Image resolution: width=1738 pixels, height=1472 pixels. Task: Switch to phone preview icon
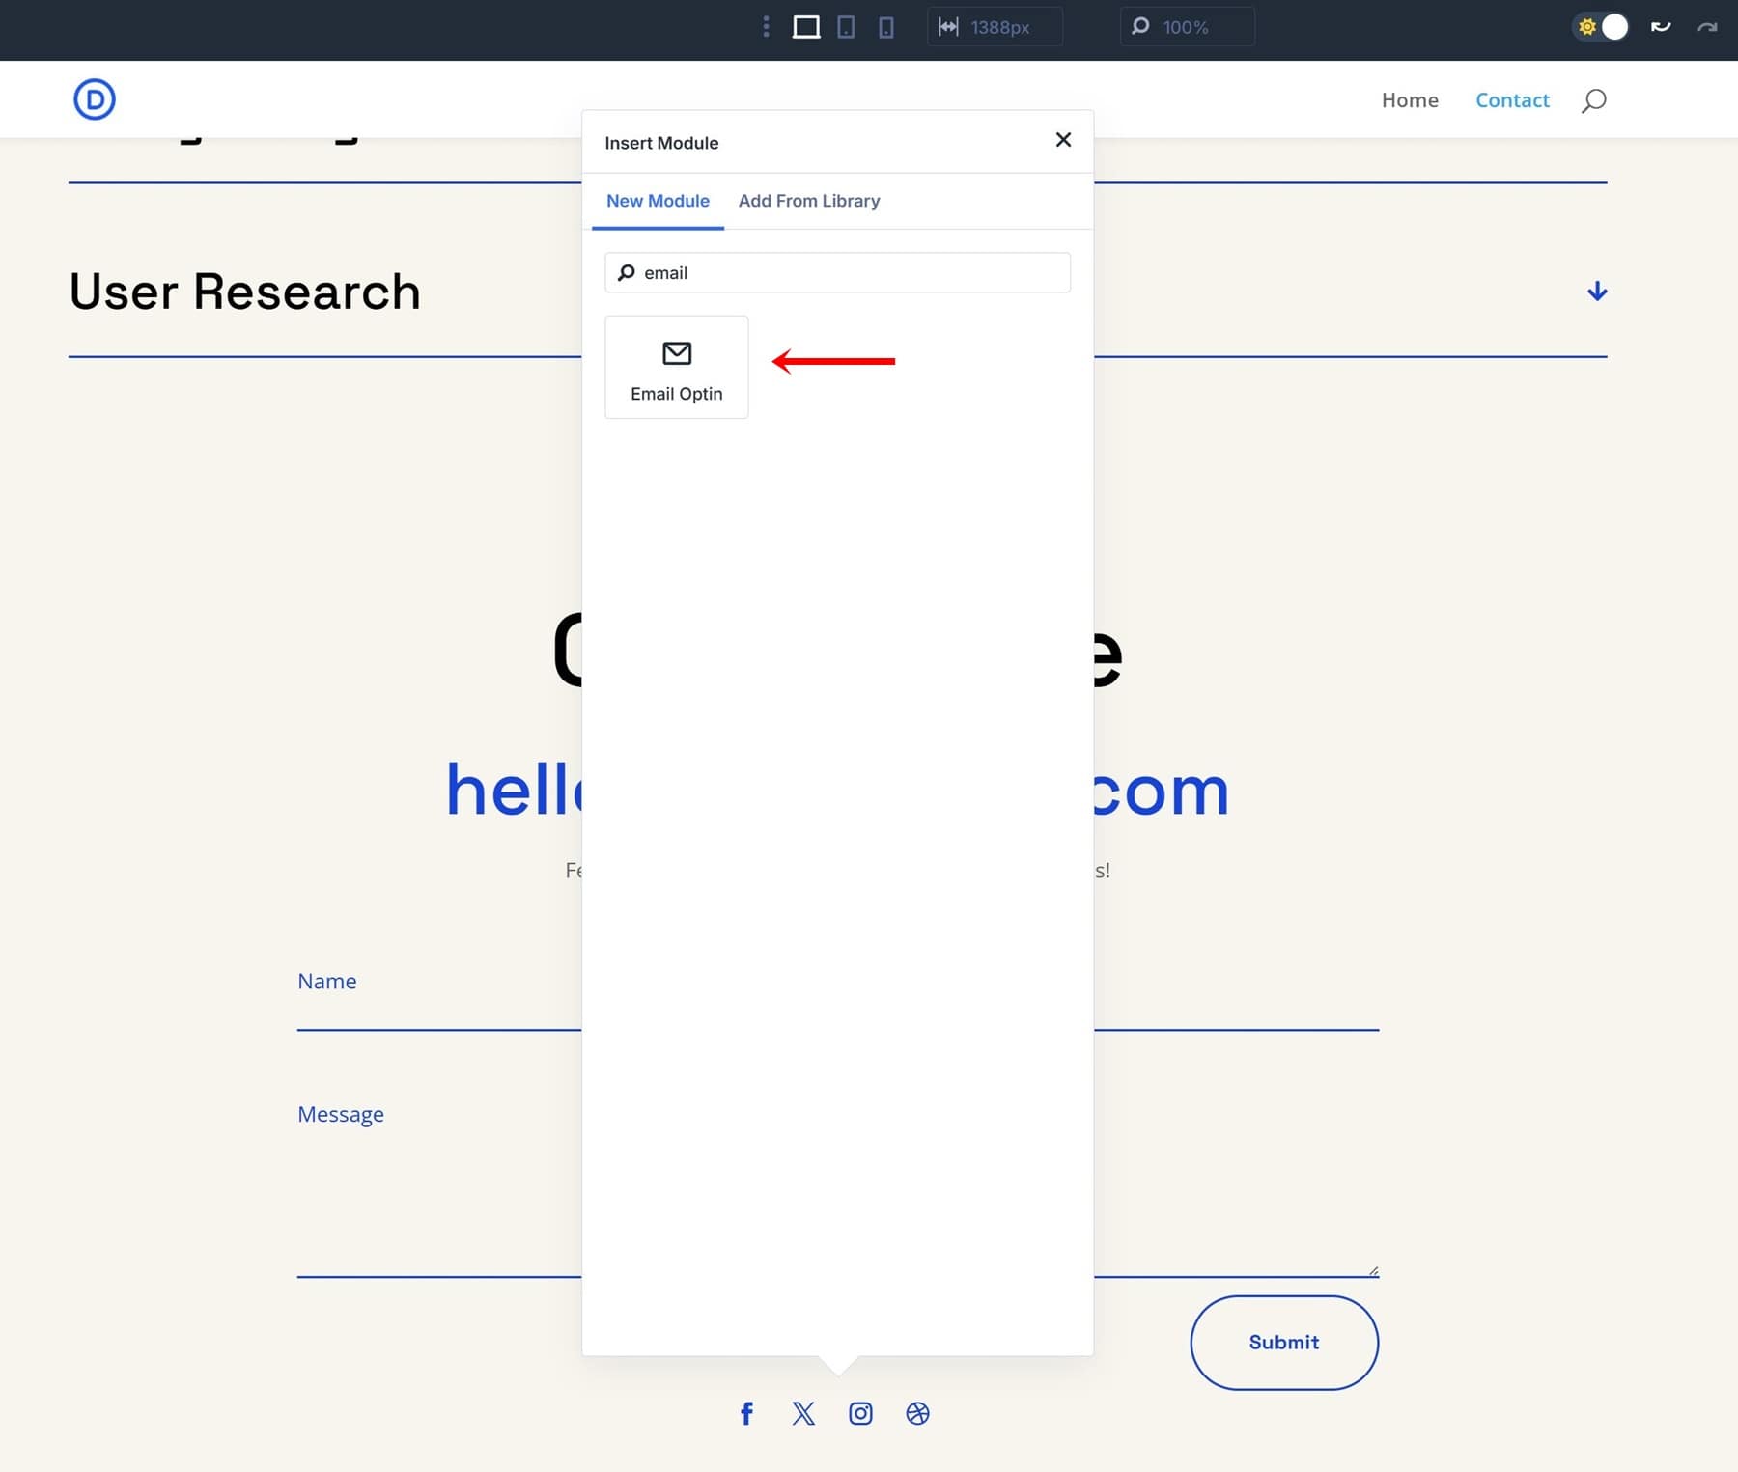[885, 27]
